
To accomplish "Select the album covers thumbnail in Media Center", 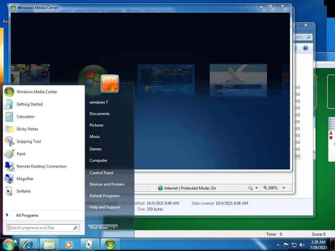I will [x=30, y=73].
